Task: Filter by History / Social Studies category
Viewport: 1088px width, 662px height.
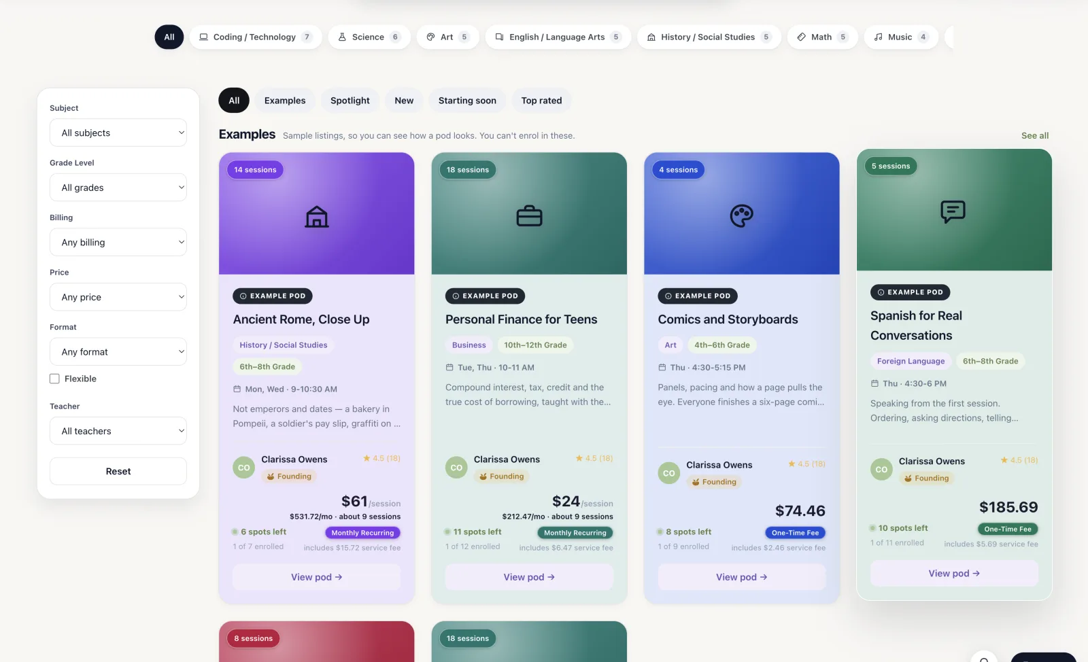Action: (709, 37)
